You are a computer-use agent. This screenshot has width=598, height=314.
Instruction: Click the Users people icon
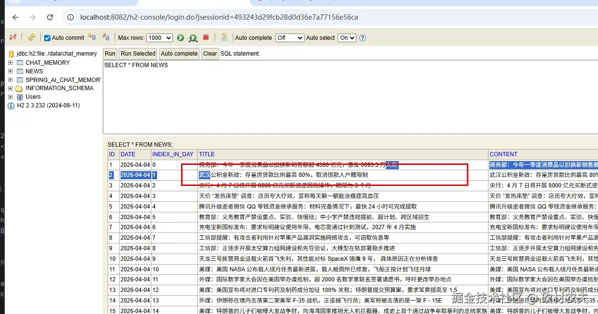tap(20, 97)
